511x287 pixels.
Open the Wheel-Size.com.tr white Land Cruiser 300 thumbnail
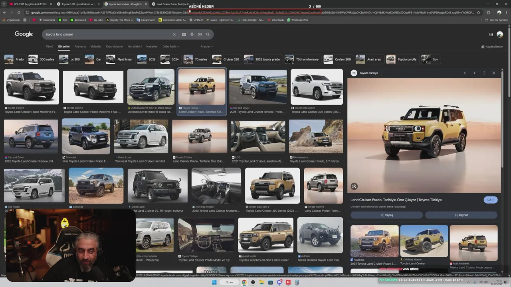pyautogui.click(x=317, y=87)
